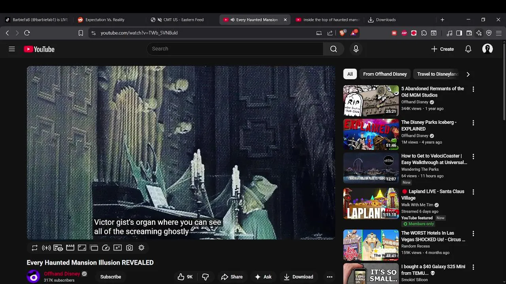Open the Brave Wallet icon
Image resolution: width=506 pixels, height=284 pixels.
coord(469,33)
